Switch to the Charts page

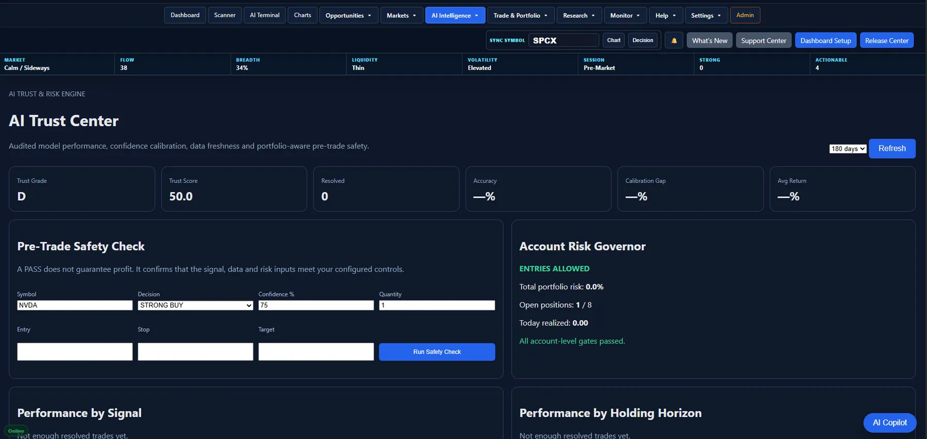pos(302,15)
